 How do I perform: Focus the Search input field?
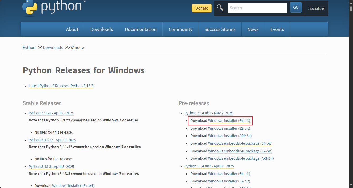pos(257,8)
